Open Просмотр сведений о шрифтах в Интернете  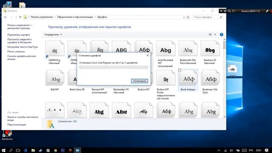(x=20, y=41)
